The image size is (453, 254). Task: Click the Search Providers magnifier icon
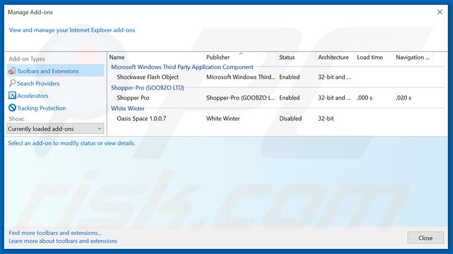12,83
